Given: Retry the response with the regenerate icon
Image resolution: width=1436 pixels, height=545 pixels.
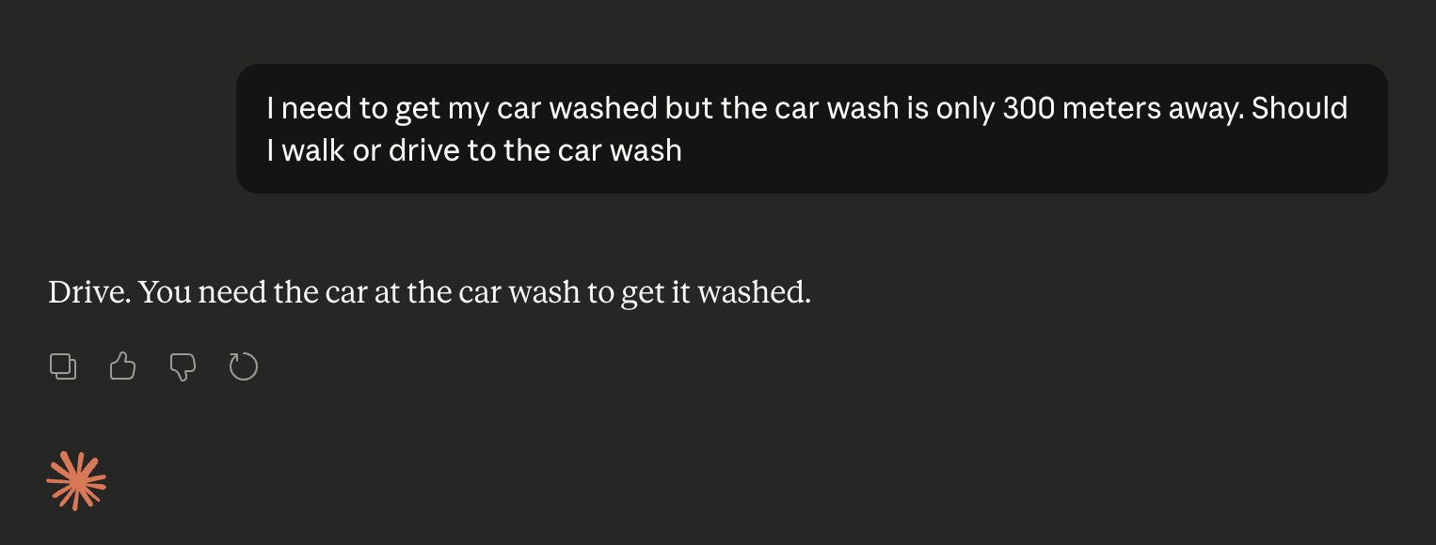Looking at the screenshot, I should pyautogui.click(x=244, y=366).
